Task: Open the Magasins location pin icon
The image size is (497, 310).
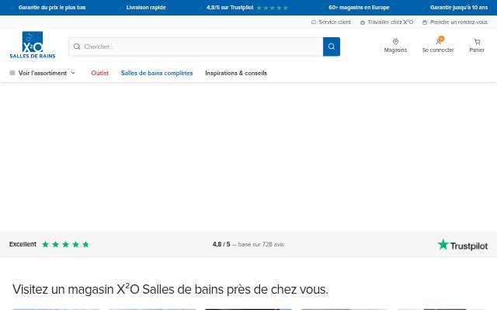Action: [395, 41]
